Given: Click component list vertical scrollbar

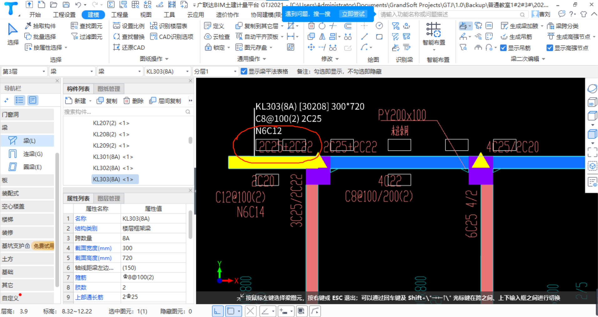Looking at the screenshot, I should pyautogui.click(x=190, y=140).
